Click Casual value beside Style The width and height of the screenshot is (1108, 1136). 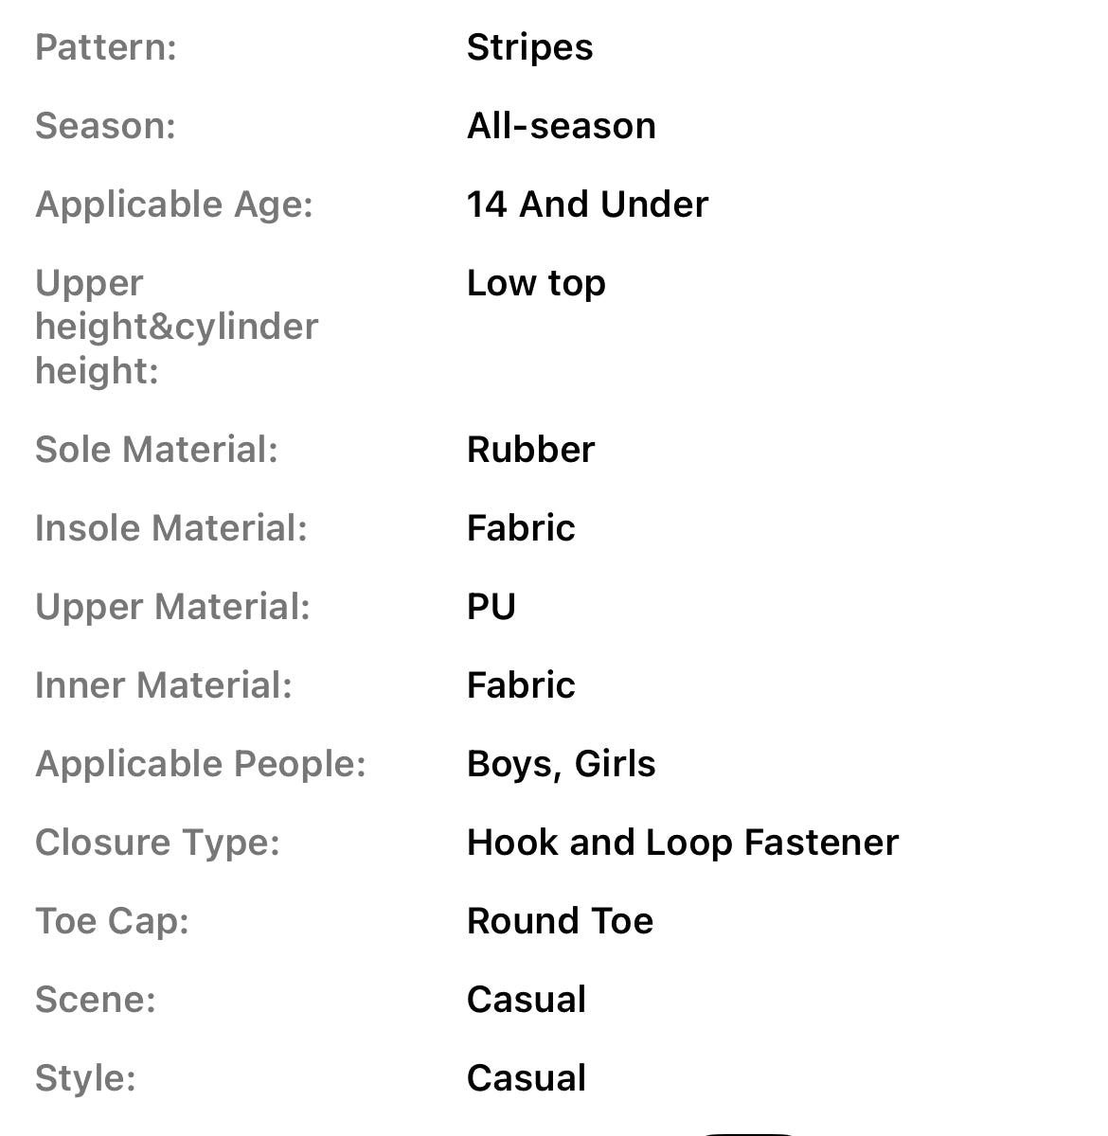527,1078
